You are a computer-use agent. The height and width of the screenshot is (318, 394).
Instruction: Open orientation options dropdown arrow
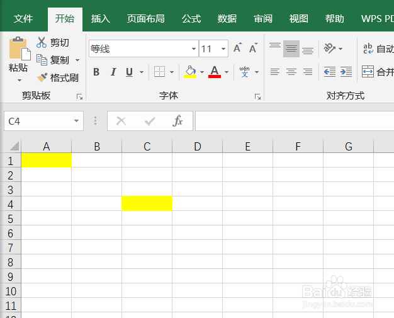tap(341, 48)
